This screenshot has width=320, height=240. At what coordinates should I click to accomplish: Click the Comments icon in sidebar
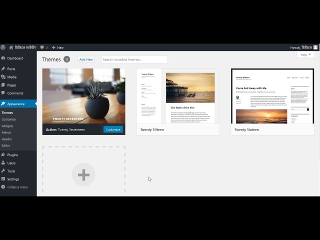click(3, 93)
